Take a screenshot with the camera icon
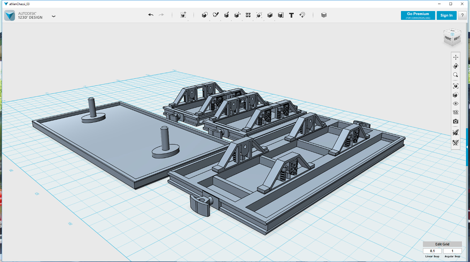This screenshot has height=262, width=470. [456, 121]
